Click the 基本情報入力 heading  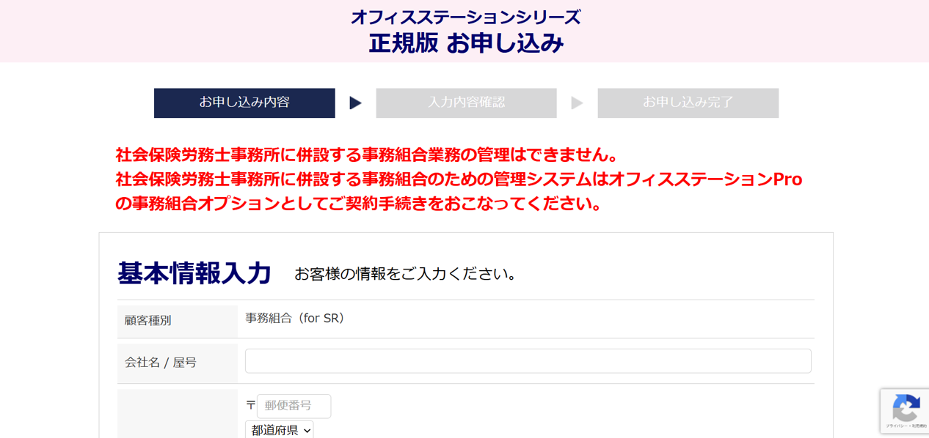click(194, 273)
